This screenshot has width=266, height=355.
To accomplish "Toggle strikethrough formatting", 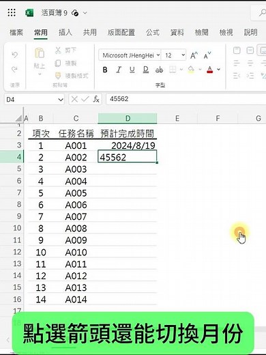I will click(x=159, y=70).
